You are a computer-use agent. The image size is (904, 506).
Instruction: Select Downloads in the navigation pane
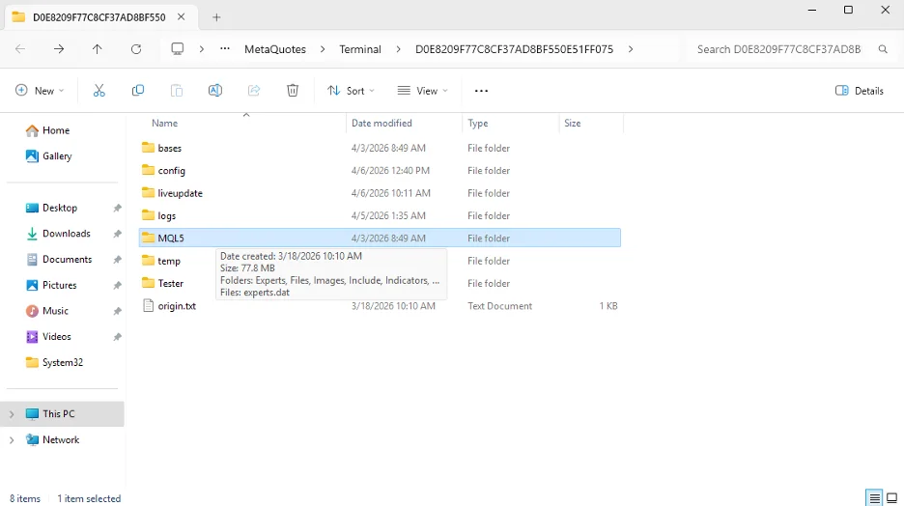pyautogui.click(x=66, y=234)
